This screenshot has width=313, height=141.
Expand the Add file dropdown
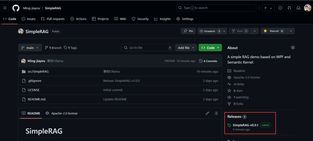click(x=186, y=48)
